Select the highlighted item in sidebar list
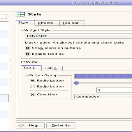Image resolution: width=132 pixels, height=132 pixels. tap(4, 98)
